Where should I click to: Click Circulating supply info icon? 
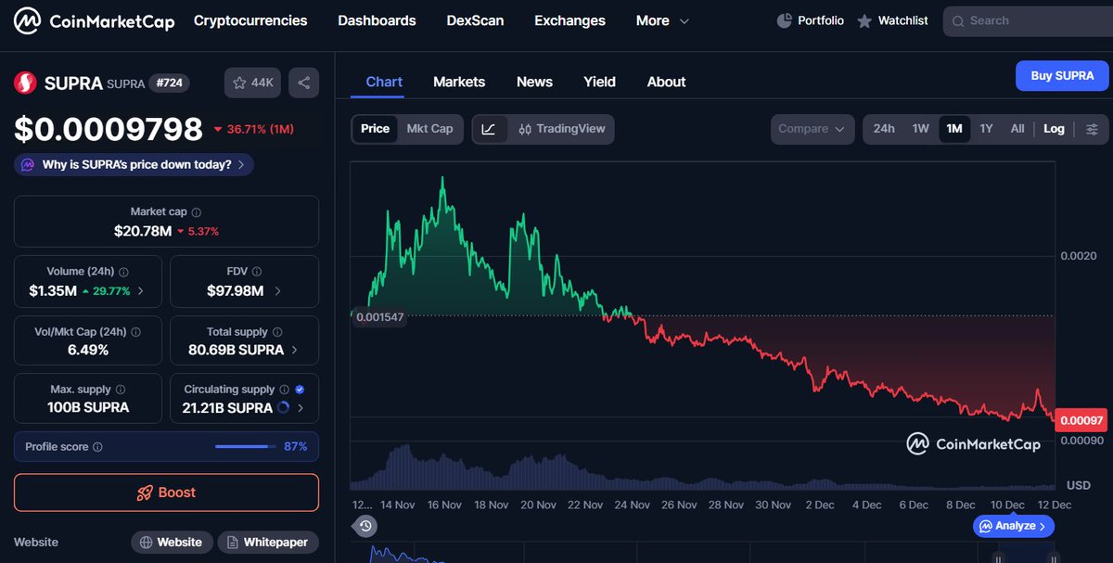(284, 390)
